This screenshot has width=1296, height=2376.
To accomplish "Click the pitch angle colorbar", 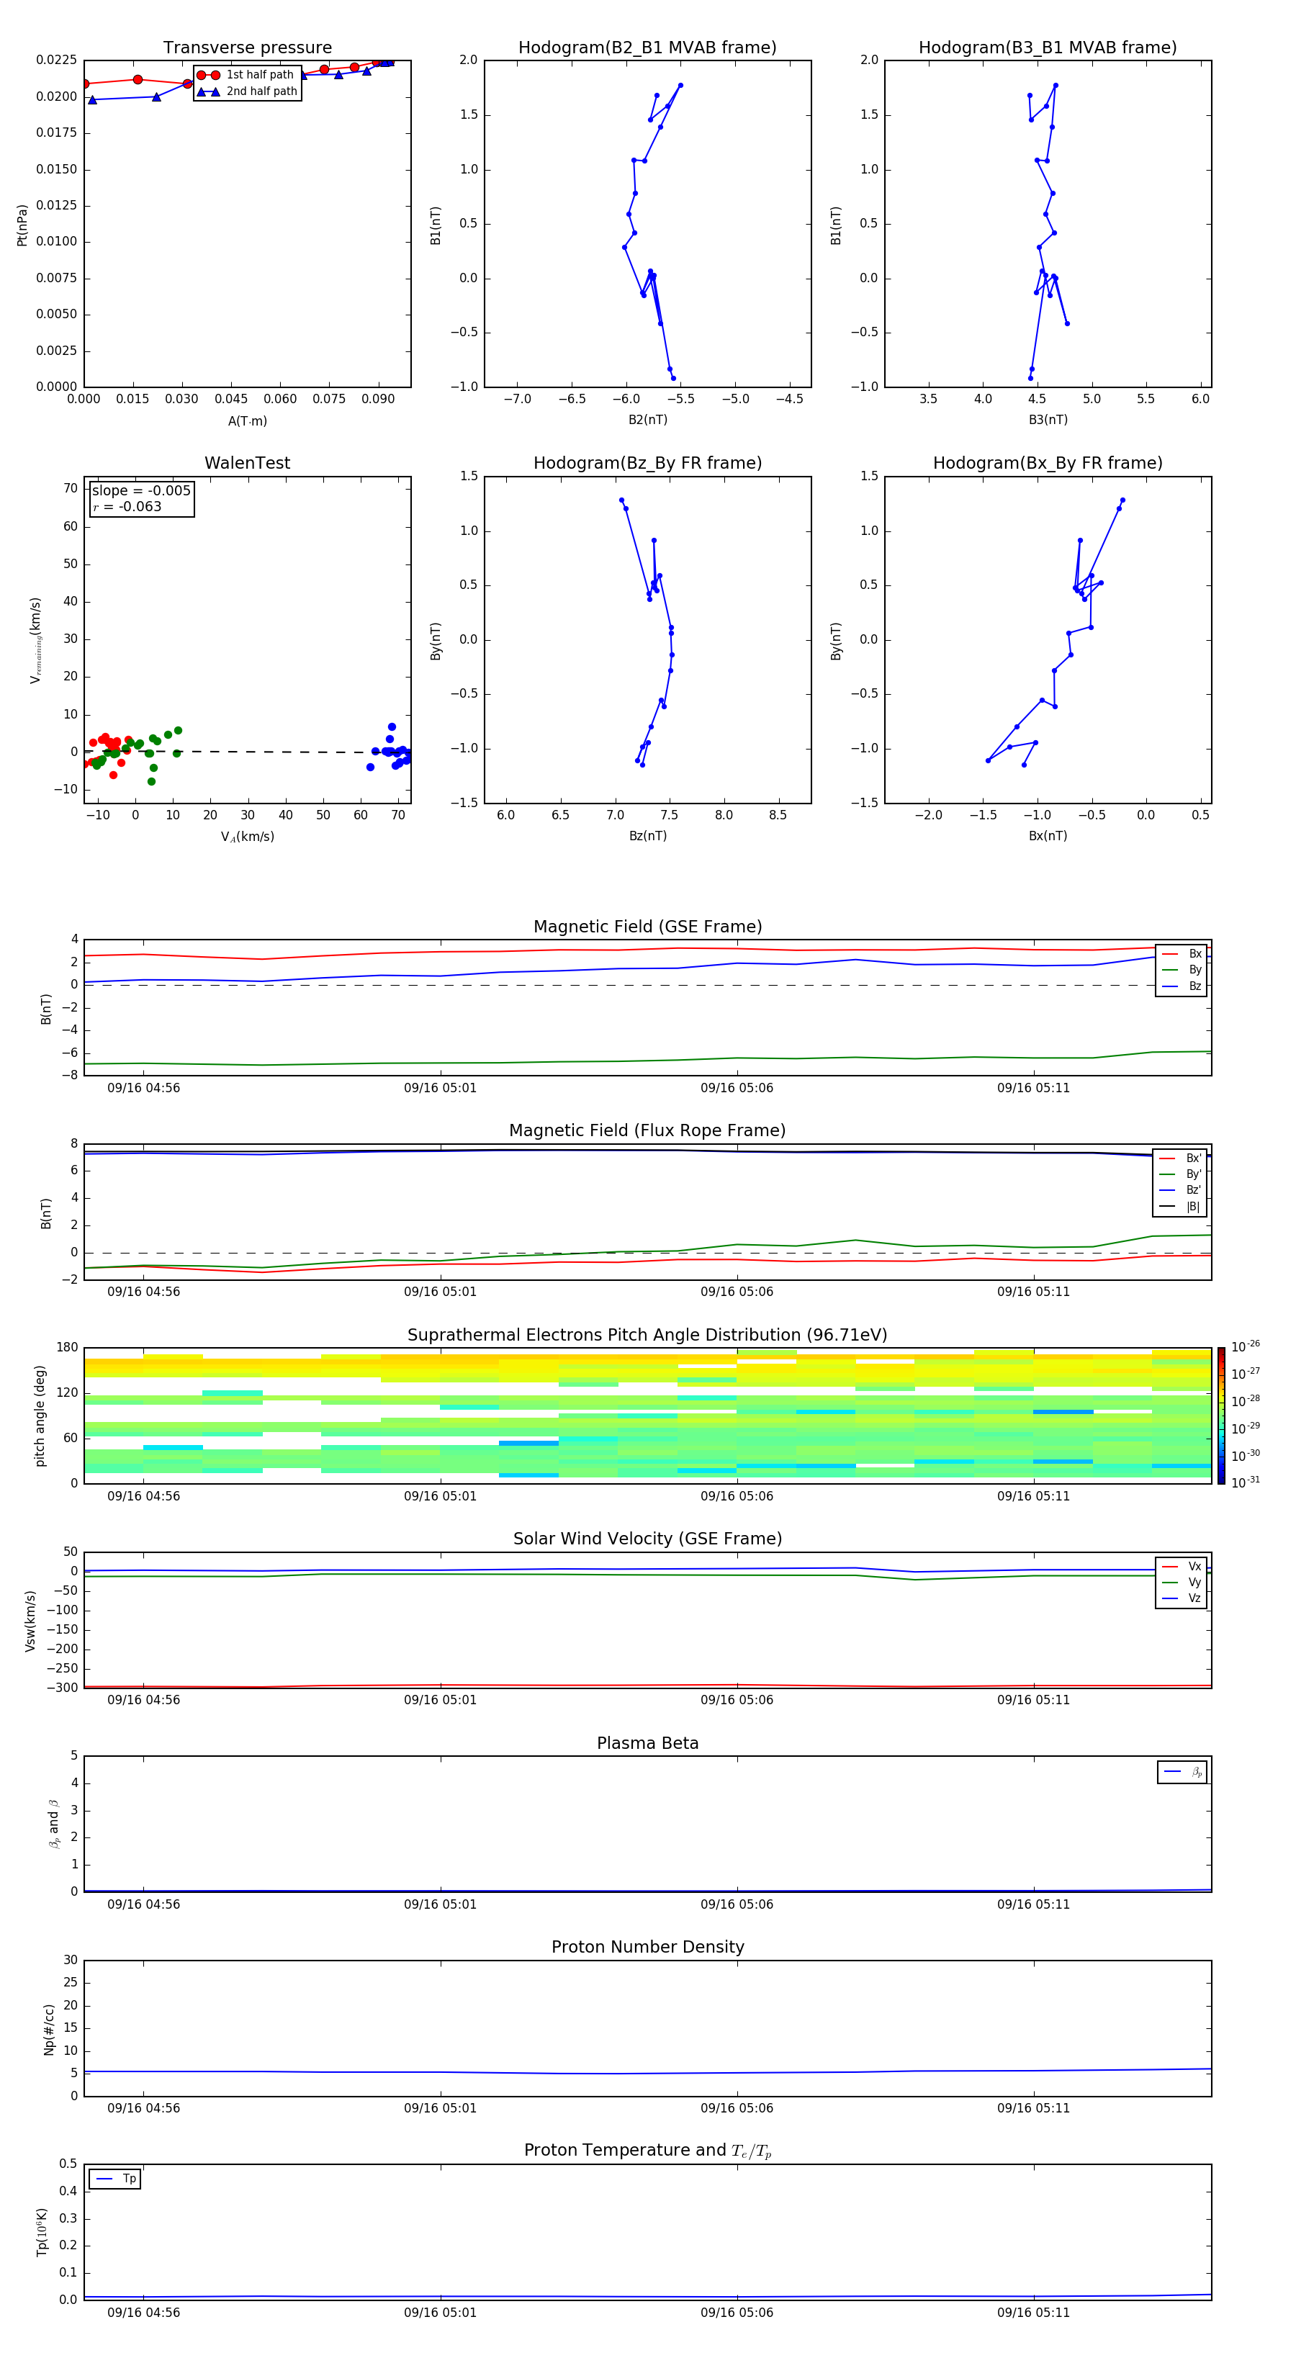I will (1221, 1416).
